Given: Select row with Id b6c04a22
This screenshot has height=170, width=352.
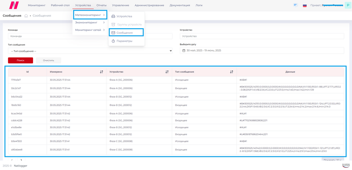Looking at the screenshot, I should coord(176,96).
